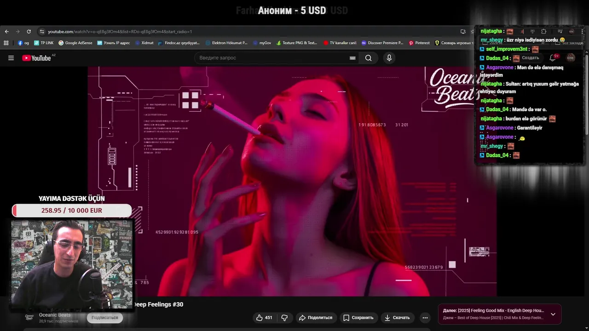
Task: Open the on-screen keyboard icon in search
Action: [x=352, y=58]
